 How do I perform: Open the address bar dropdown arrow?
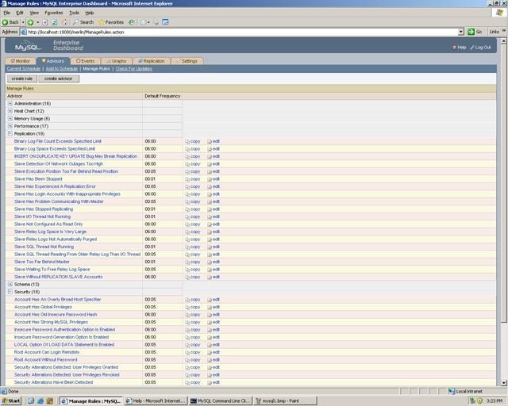pos(461,32)
